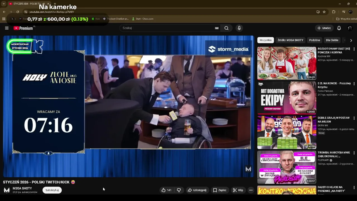
Task: Open media control icon in toolbar
Action: (344, 12)
